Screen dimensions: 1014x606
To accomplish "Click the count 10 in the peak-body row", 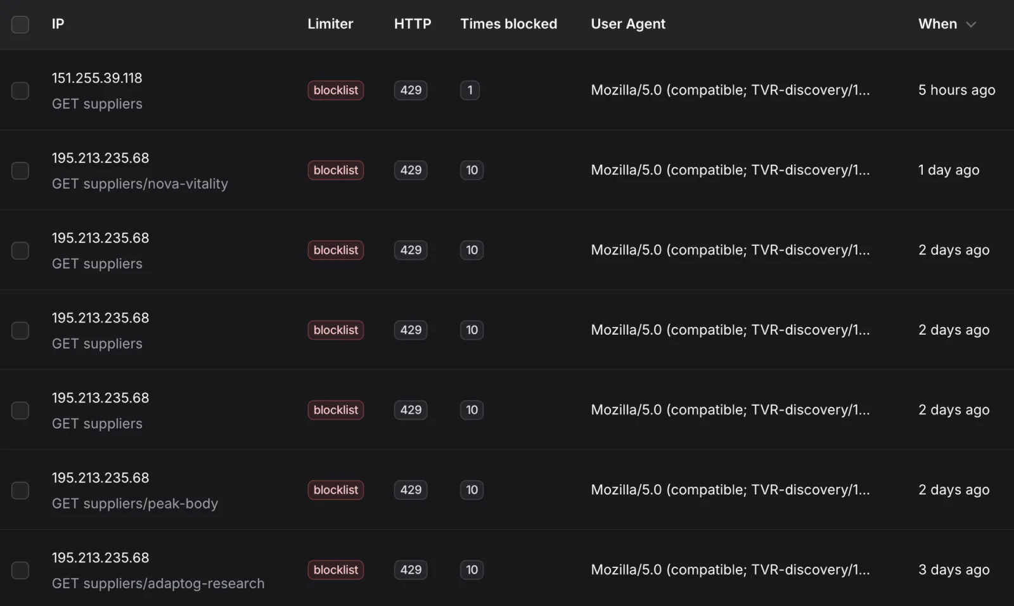I will click(x=472, y=489).
